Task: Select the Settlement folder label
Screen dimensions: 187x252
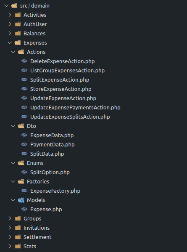Action: (x=37, y=237)
